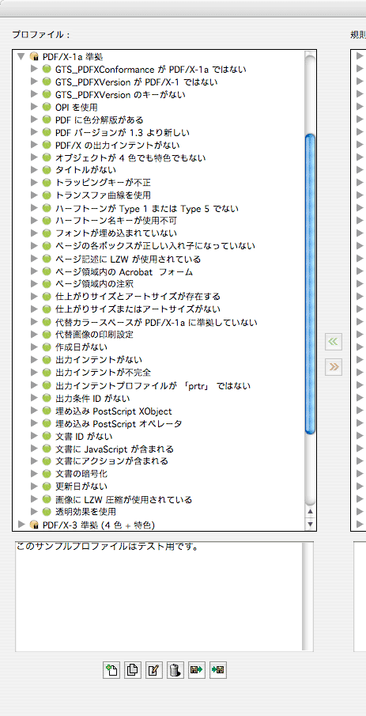Expand the 仕上がりサイズとアートサイズが存在する rule
This screenshot has width=366, height=716.
click(34, 297)
